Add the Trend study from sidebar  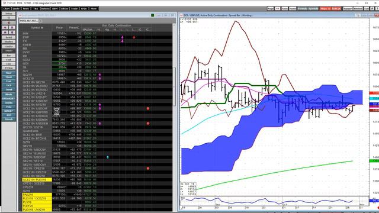tap(9, 89)
